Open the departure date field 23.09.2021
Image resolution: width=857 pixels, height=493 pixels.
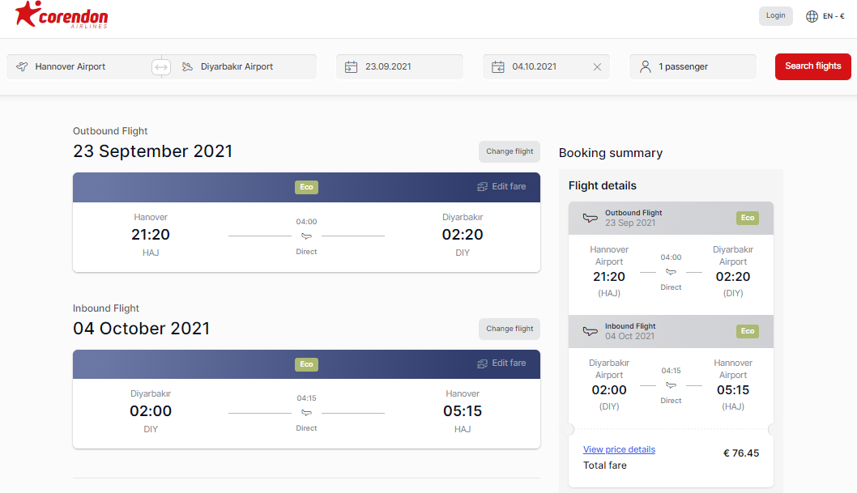point(399,66)
